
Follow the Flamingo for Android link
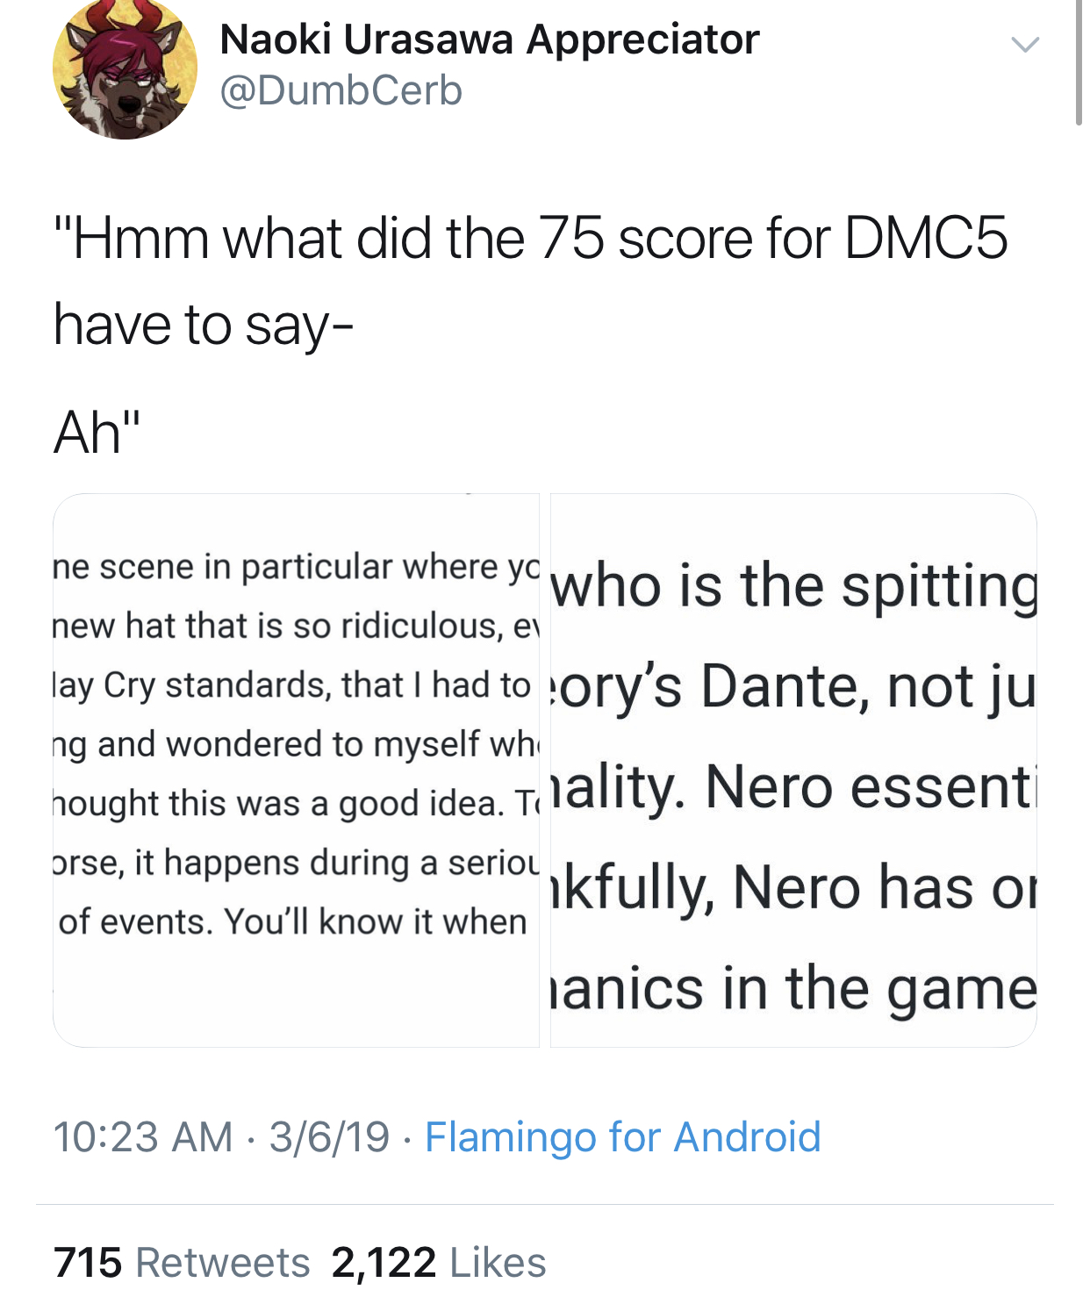pyautogui.click(x=623, y=1136)
